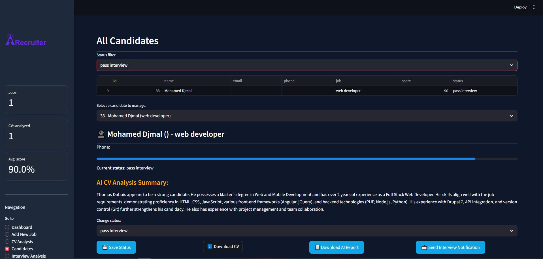
Task: Click the document icon on Download AI Report
Action: coord(317,247)
